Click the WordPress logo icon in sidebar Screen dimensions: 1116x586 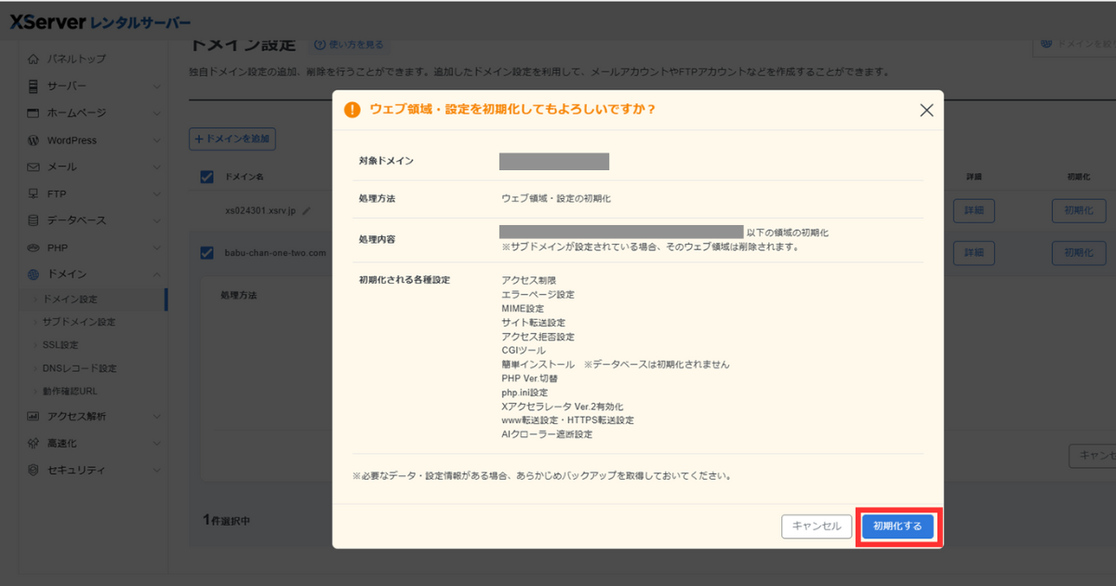pyautogui.click(x=33, y=140)
